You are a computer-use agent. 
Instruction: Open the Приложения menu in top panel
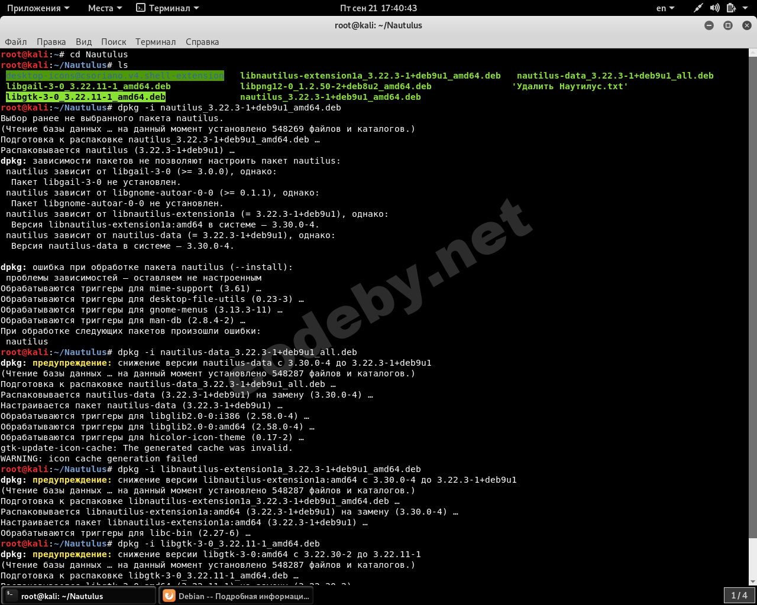click(38, 8)
